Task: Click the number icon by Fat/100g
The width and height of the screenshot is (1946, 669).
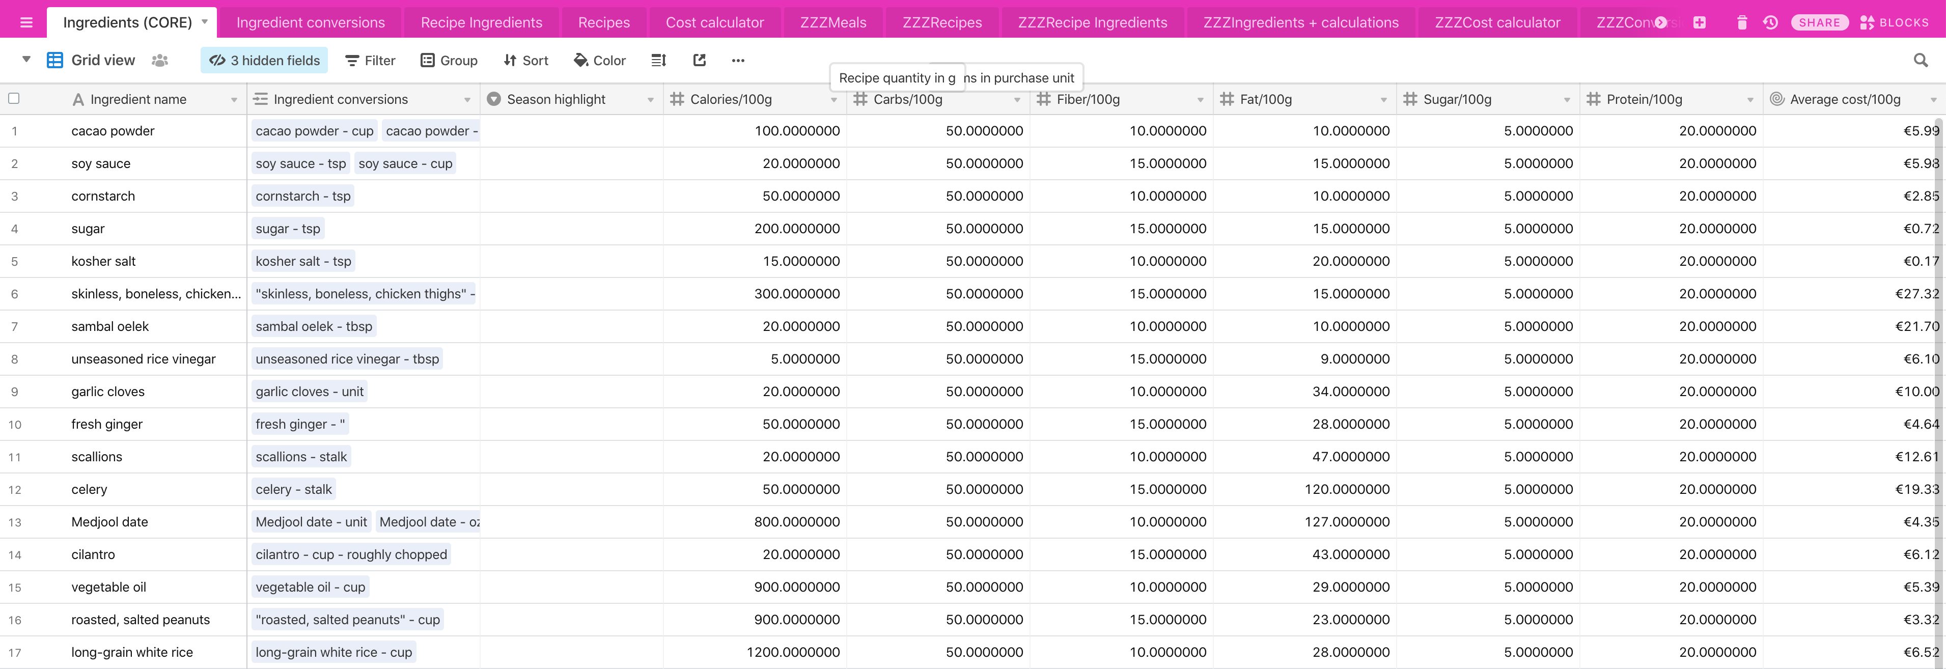Action: (1227, 99)
